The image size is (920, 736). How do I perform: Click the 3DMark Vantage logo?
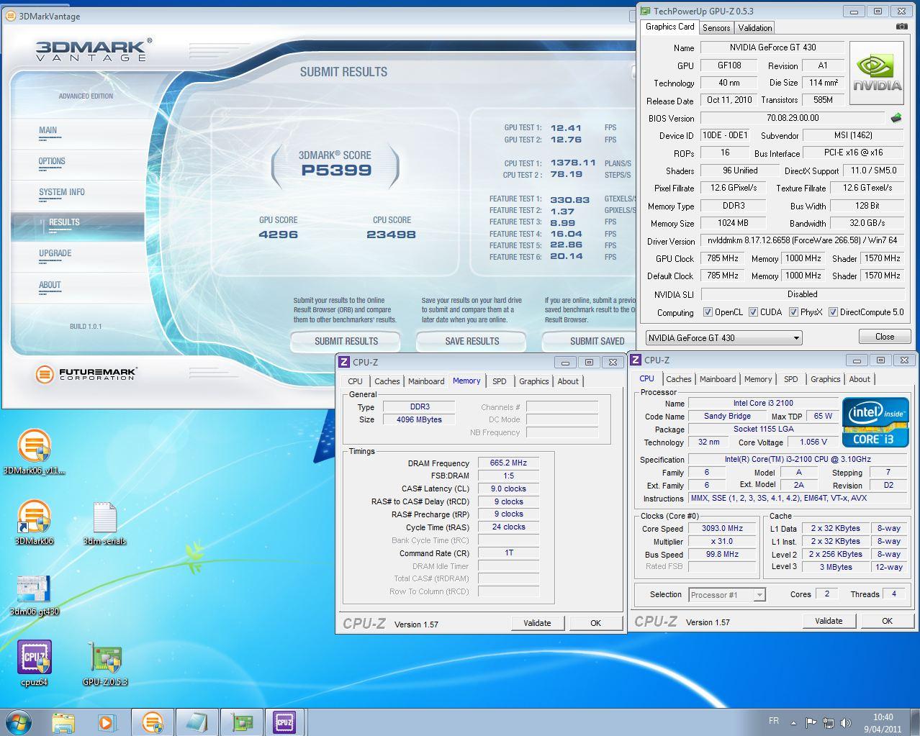click(93, 50)
